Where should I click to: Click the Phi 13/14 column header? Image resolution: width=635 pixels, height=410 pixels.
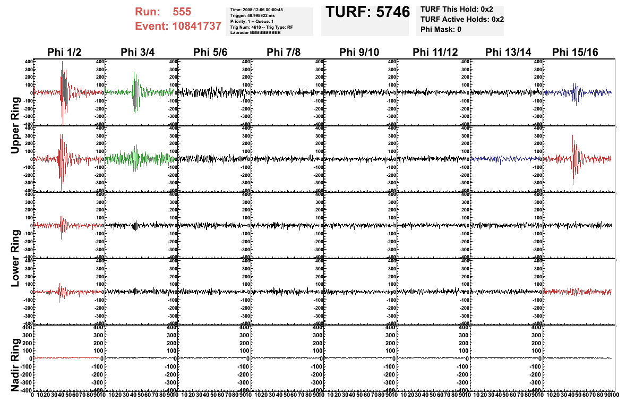[508, 52]
